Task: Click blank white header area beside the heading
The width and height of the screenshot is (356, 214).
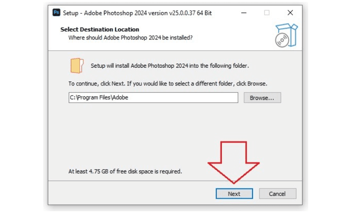Action: tap(223, 32)
